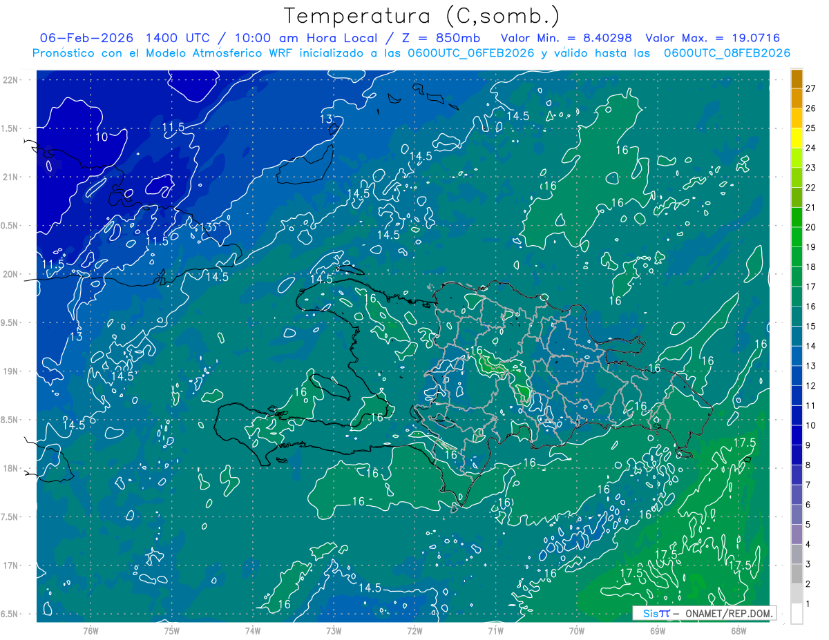This screenshot has height=640, width=829.
Task: Click the white swatch below label 1
Action: [x=797, y=614]
